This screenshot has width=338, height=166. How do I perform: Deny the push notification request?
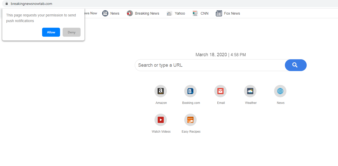pos(72,32)
